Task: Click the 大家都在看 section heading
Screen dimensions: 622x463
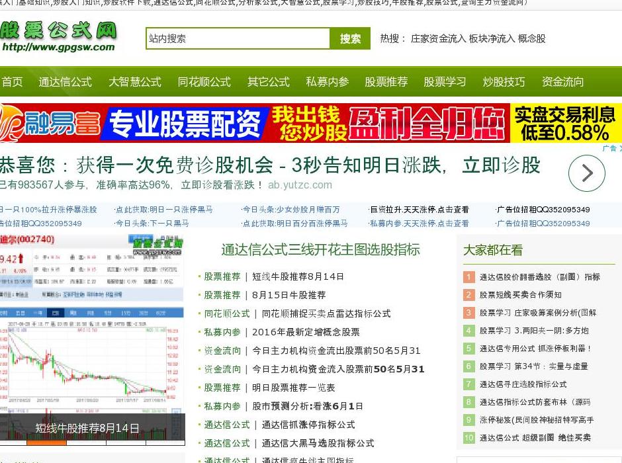Action: click(x=493, y=250)
